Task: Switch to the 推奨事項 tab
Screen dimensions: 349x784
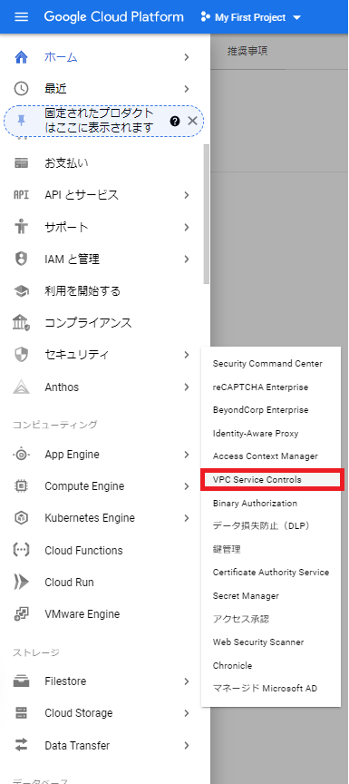Action: click(x=247, y=52)
